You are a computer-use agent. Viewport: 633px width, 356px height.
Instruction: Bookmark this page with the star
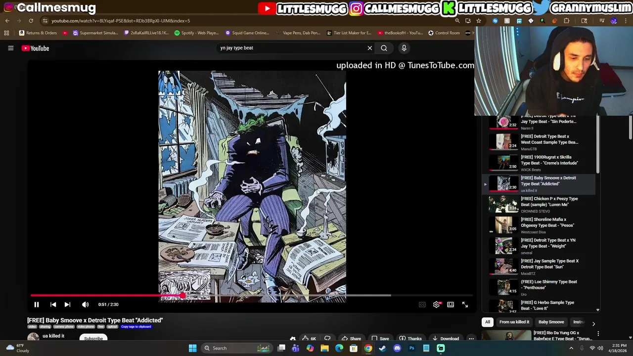[479, 21]
